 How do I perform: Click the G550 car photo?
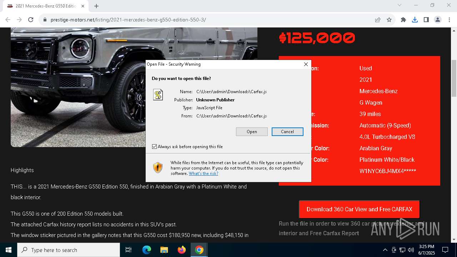(x=134, y=87)
